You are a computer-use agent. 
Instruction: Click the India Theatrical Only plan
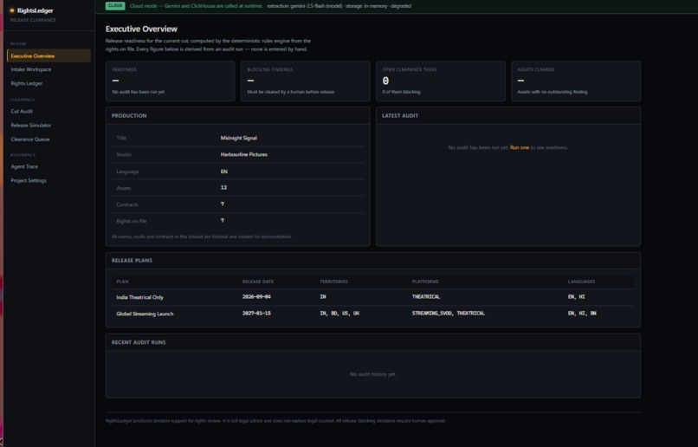click(139, 297)
